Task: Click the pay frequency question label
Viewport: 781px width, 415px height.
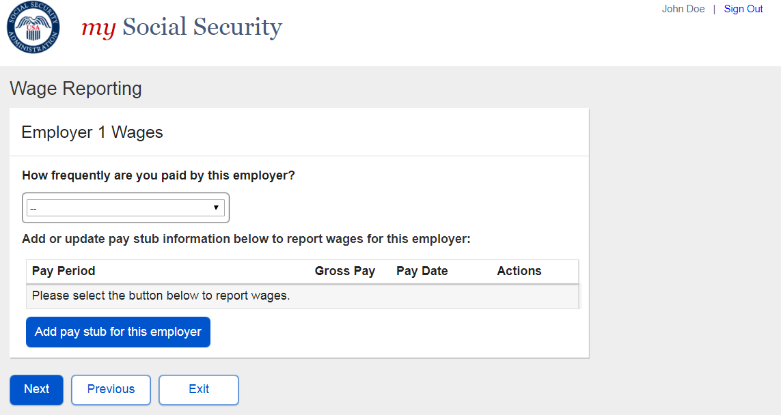Action: click(159, 175)
